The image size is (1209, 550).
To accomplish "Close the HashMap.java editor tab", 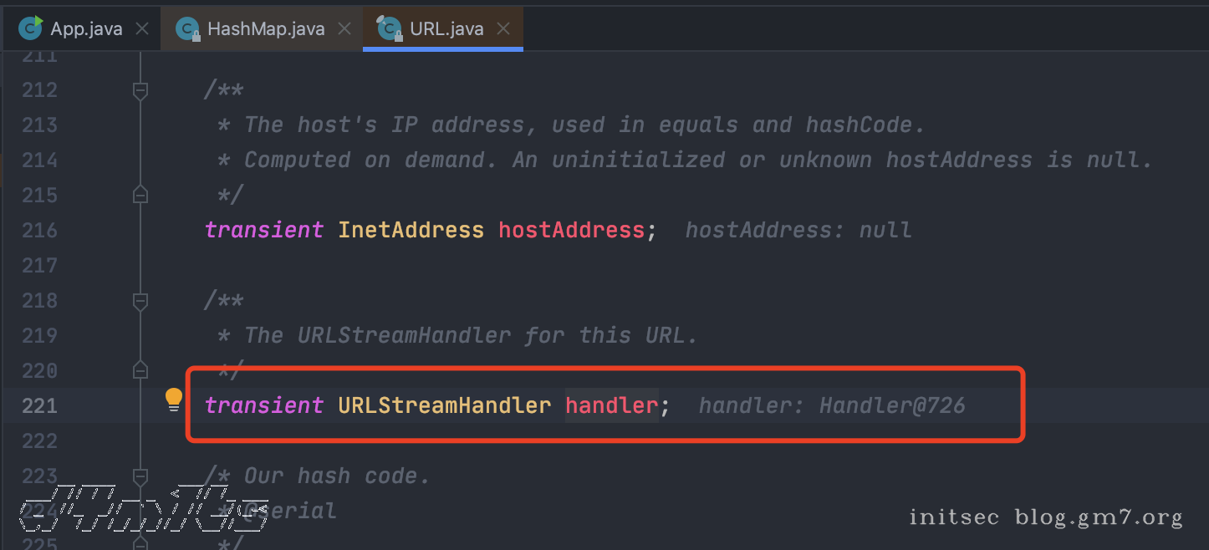I will [344, 29].
